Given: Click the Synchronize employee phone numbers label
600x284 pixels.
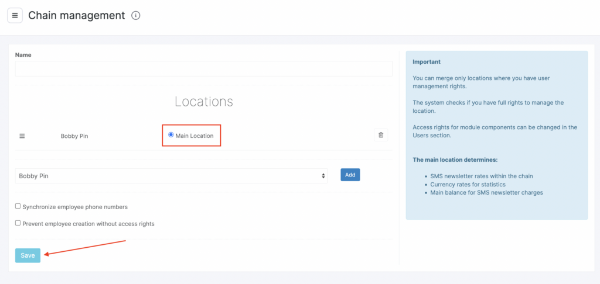Looking at the screenshot, I should click(75, 207).
